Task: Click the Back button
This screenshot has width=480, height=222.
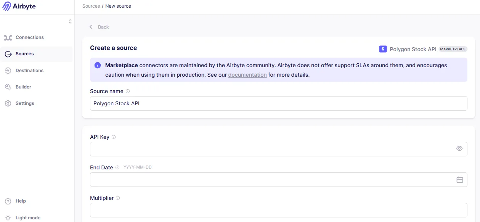Action: 99,27
